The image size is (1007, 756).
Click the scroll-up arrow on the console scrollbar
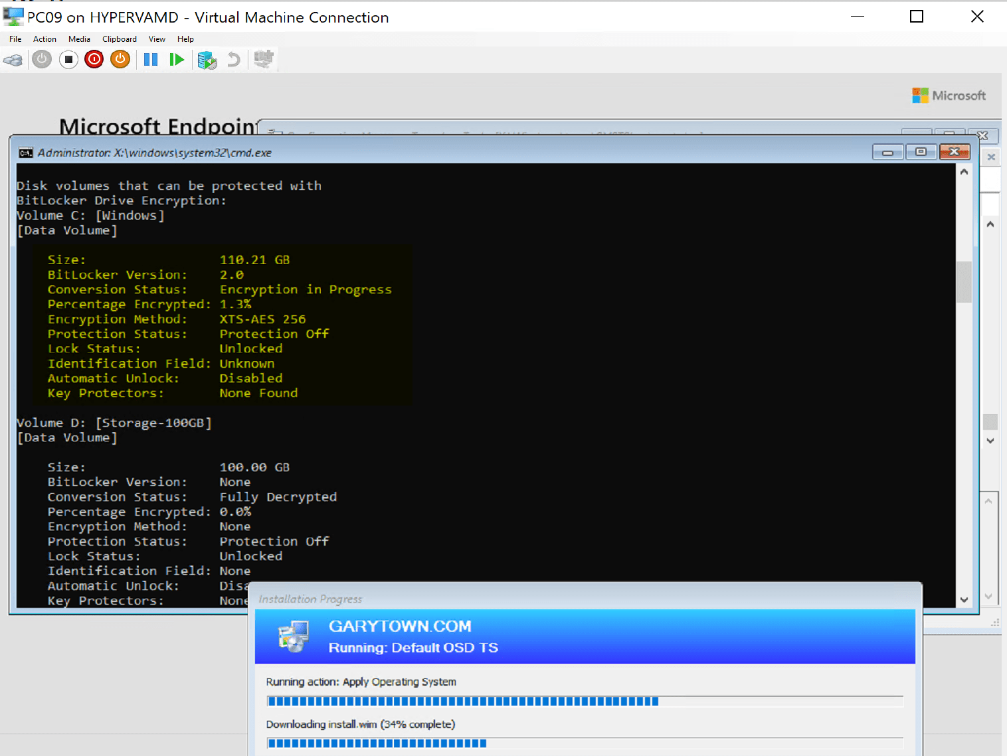coord(964,171)
